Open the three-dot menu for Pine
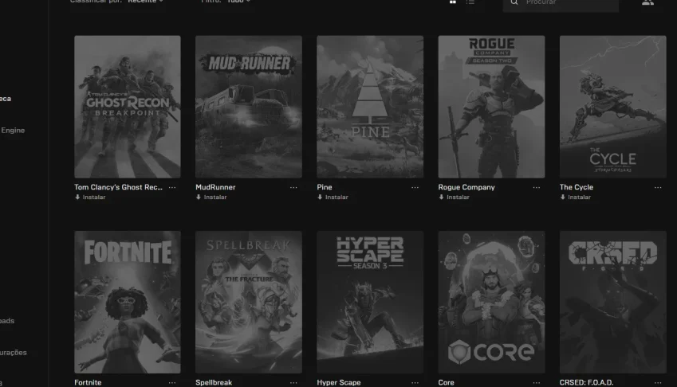The height and width of the screenshot is (387, 677). 415,187
